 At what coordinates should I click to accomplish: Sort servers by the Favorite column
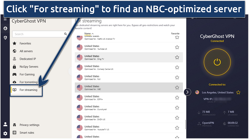pyautogui.click(x=175, y=33)
